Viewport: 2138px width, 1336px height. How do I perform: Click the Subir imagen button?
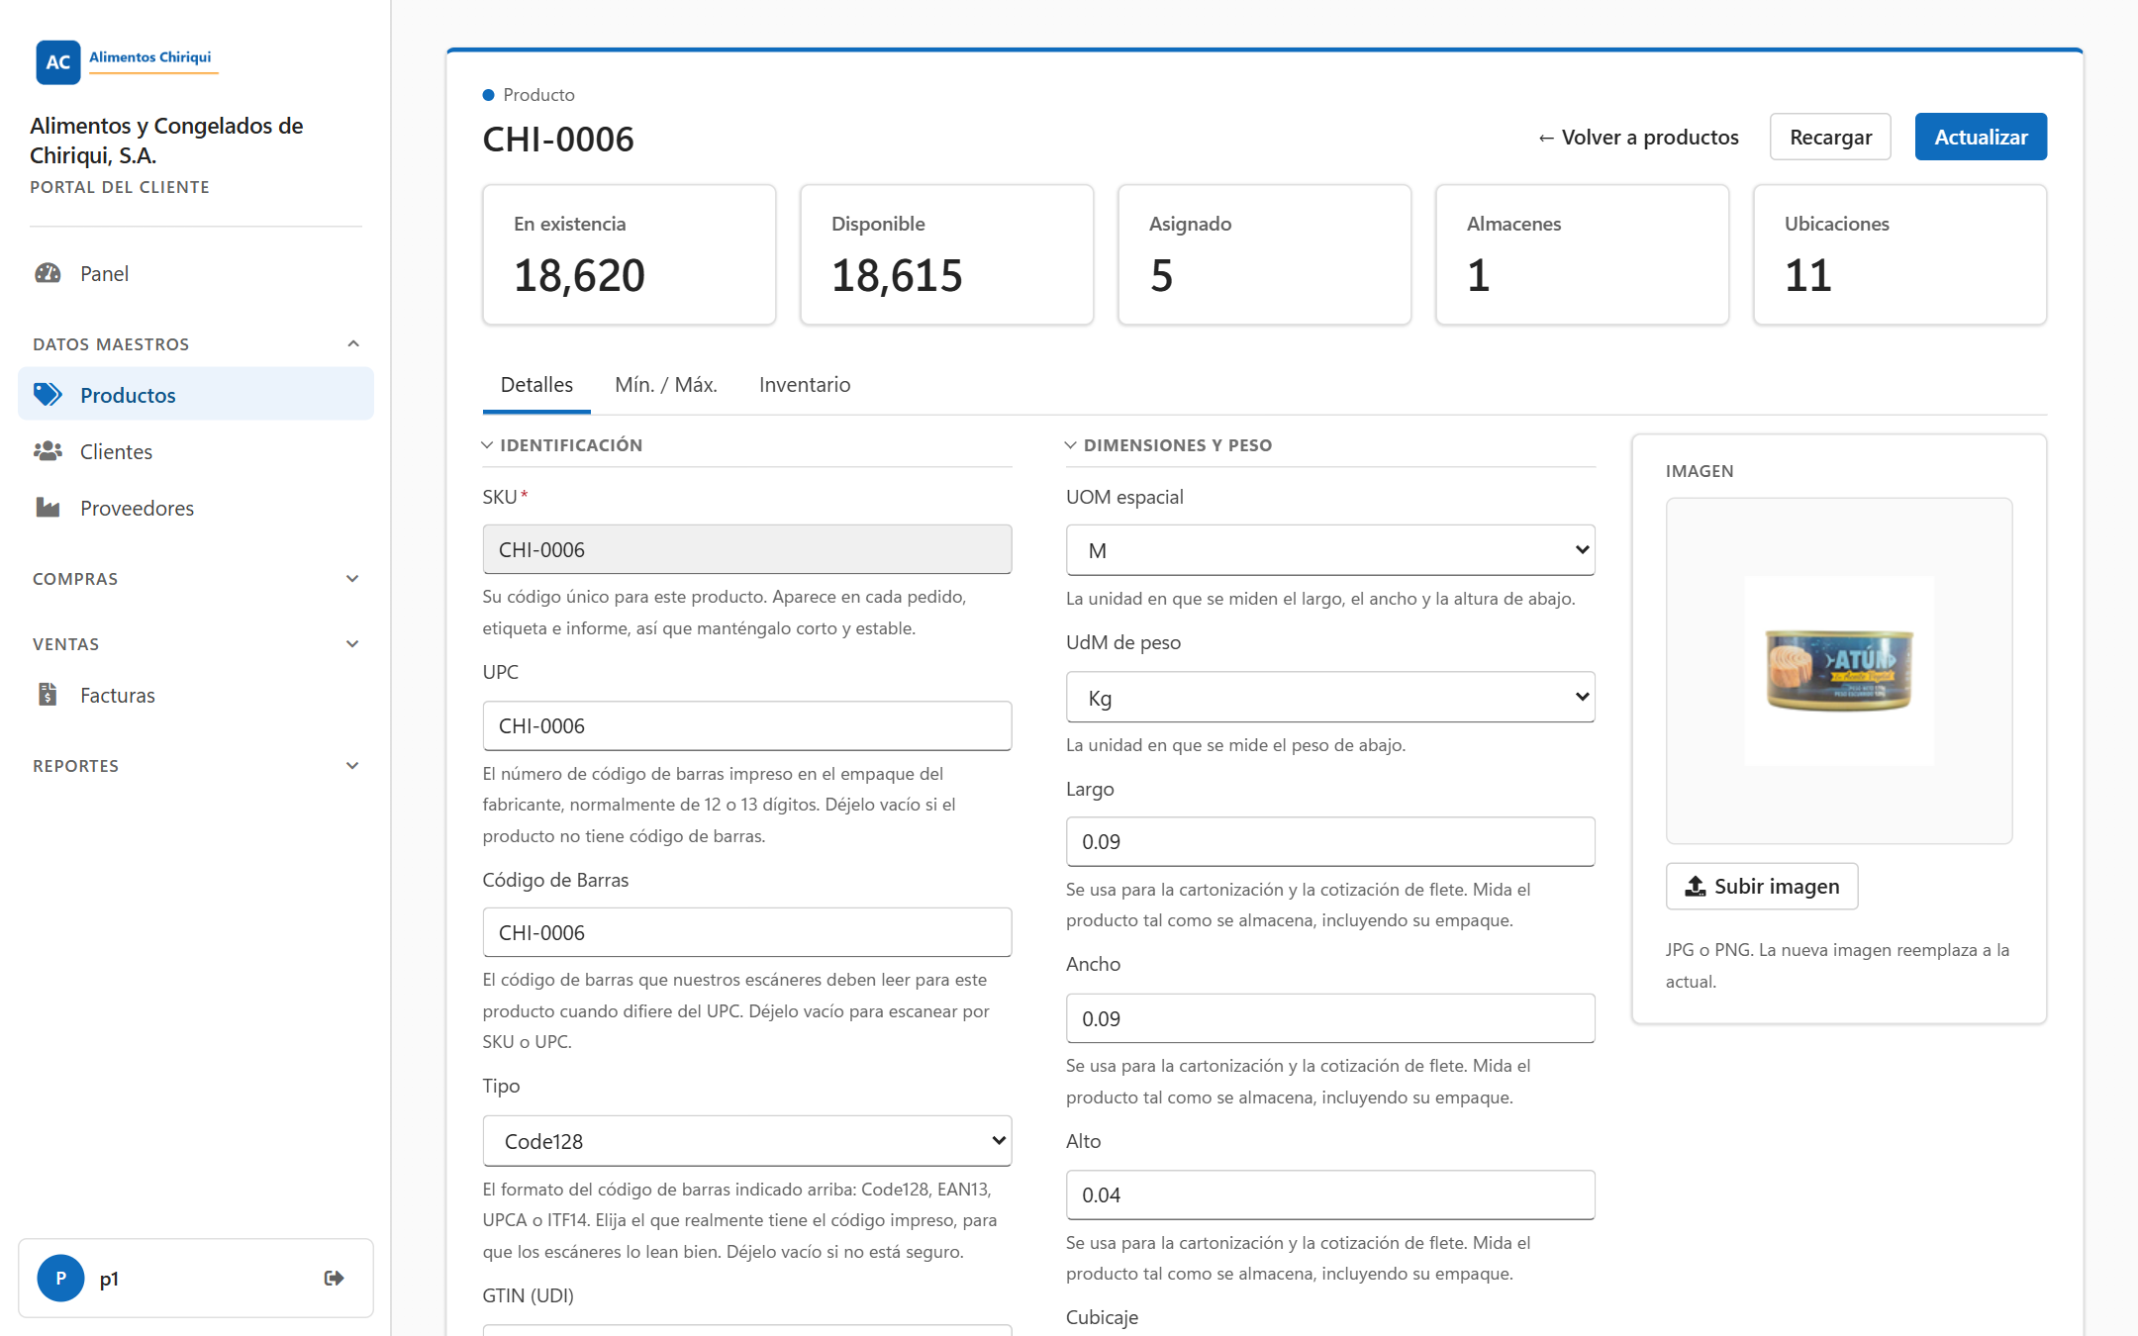(1762, 887)
